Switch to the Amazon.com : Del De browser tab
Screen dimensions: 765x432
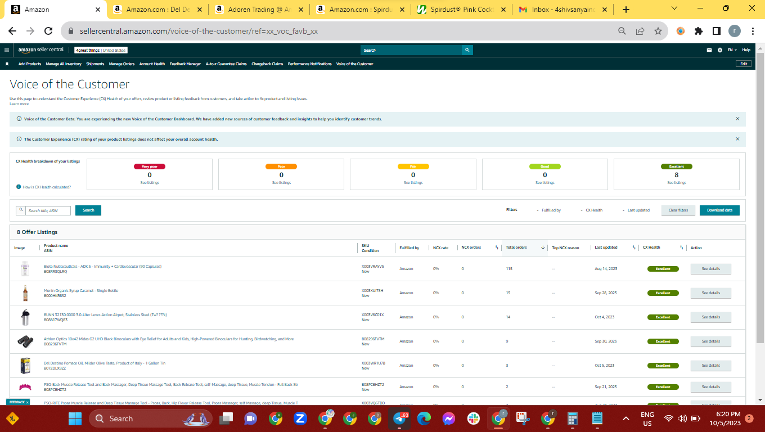click(x=156, y=10)
